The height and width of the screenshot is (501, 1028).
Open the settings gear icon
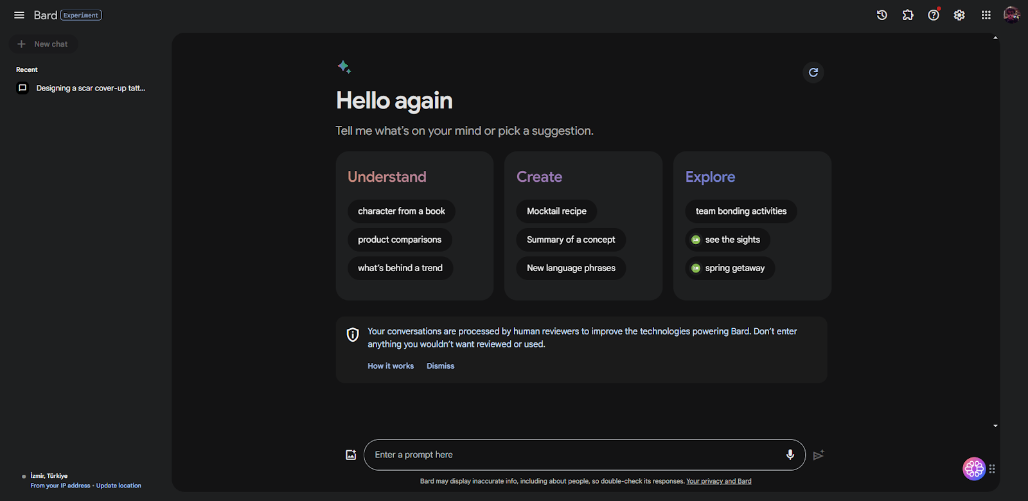tap(959, 15)
